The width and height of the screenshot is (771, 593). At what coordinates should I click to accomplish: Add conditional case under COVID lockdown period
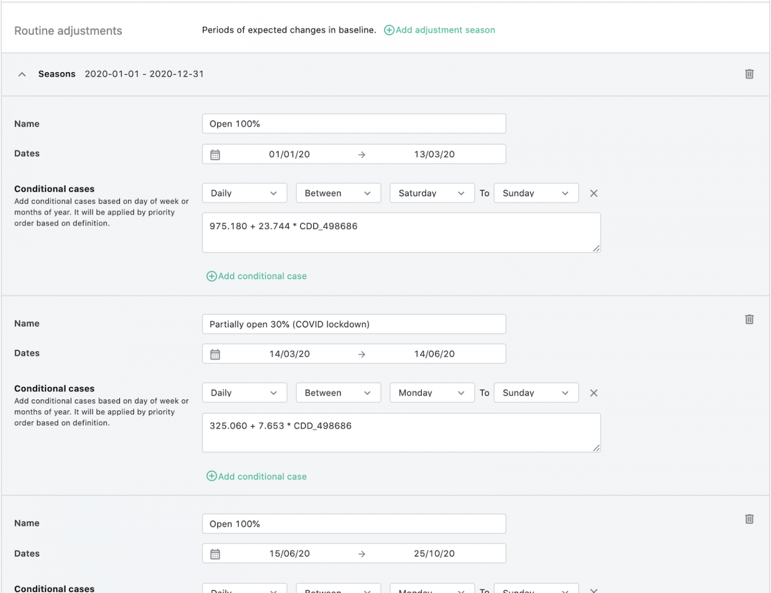[256, 477]
